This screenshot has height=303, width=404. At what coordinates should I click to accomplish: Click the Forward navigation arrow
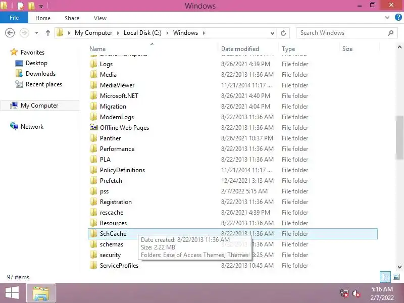(x=24, y=33)
